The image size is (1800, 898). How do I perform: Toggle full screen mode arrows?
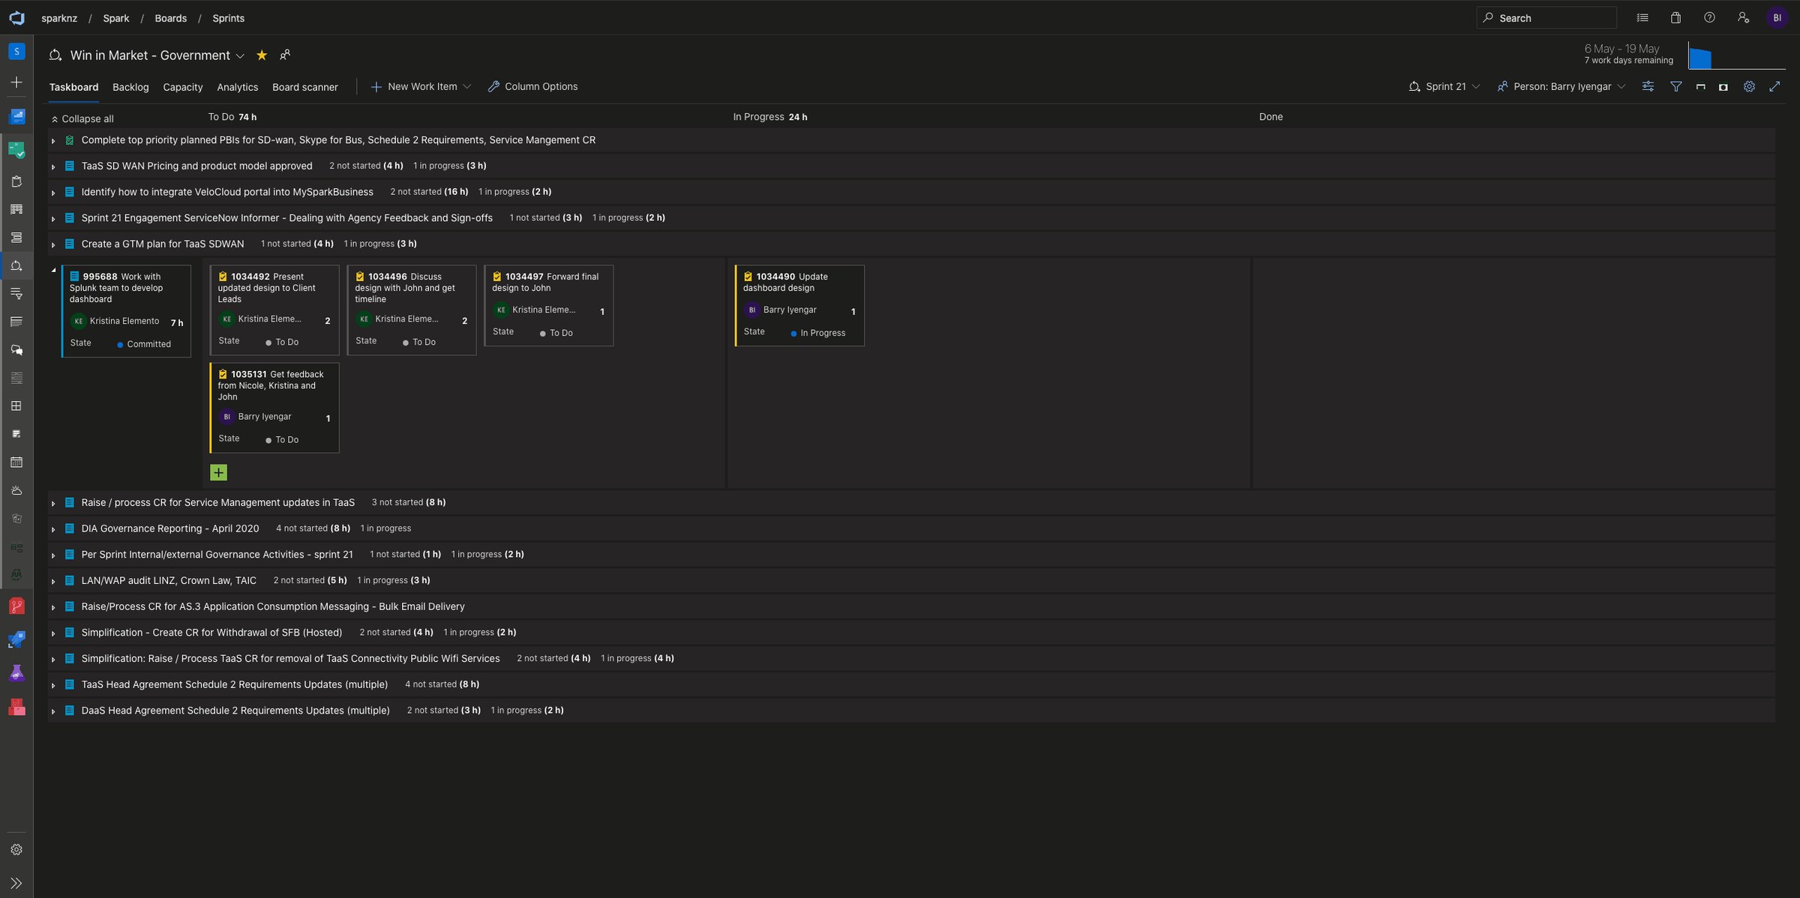tap(1774, 87)
